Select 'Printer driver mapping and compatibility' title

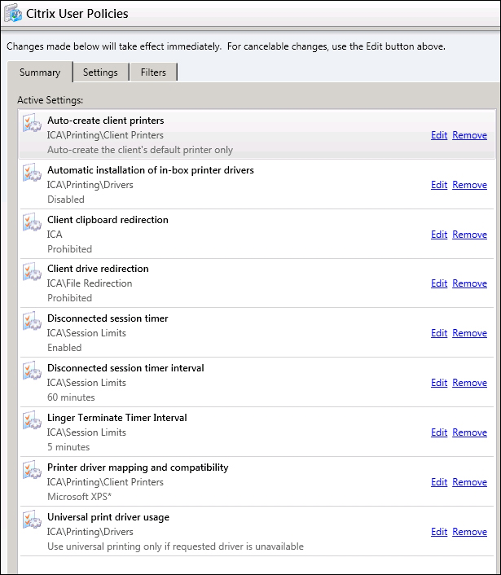138,467
